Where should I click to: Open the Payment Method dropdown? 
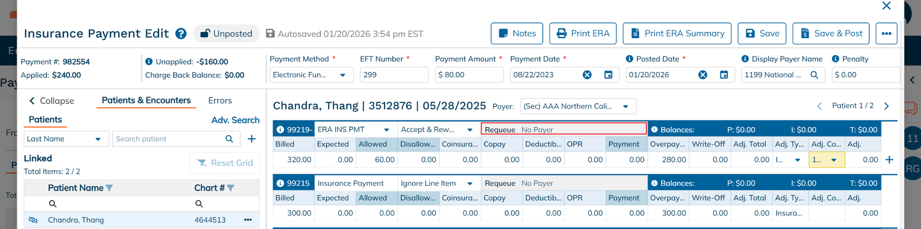[x=343, y=75]
